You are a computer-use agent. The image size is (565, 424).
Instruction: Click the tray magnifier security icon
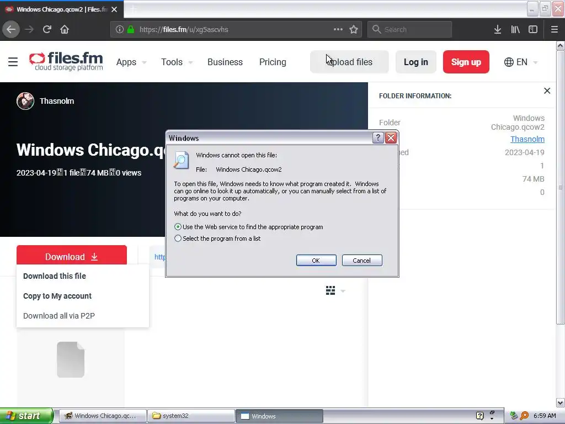[524, 416]
